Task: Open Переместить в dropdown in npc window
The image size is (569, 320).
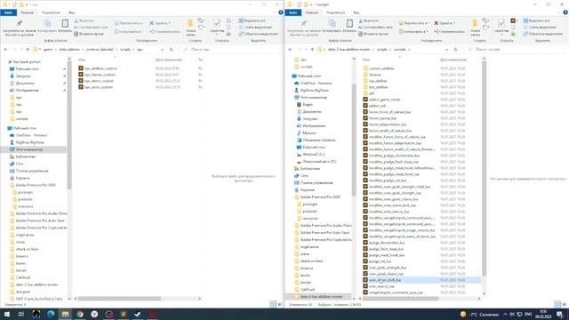Action: pyautogui.click(x=128, y=23)
